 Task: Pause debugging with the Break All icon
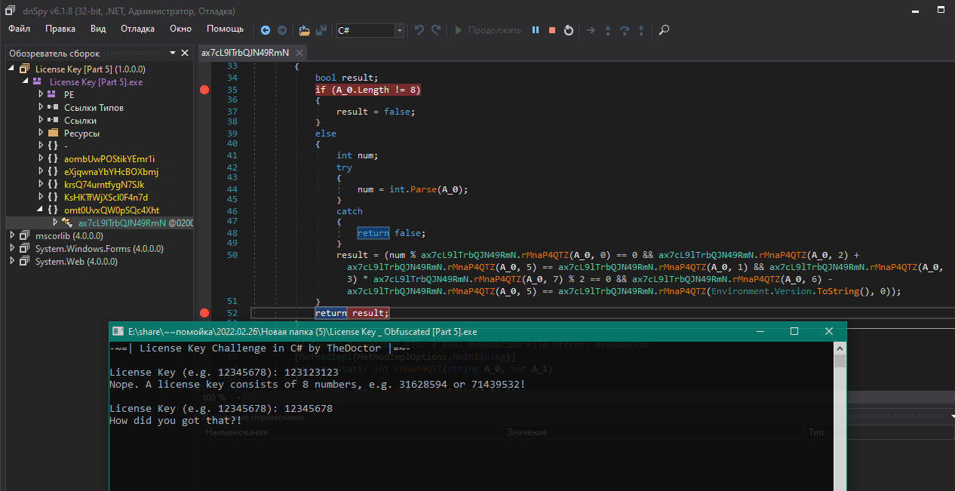[x=536, y=30]
